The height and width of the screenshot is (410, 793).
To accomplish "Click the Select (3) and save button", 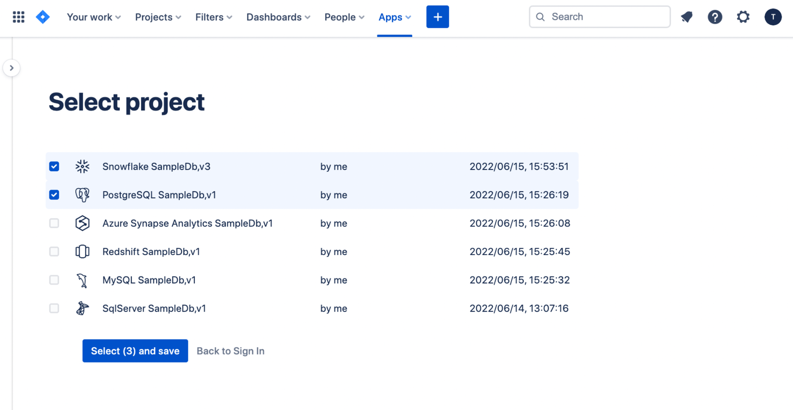I will (x=135, y=351).
